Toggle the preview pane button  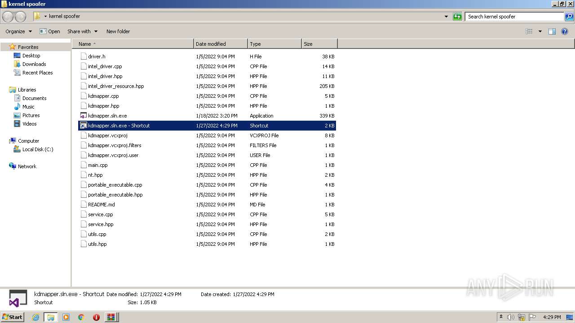[552, 31]
